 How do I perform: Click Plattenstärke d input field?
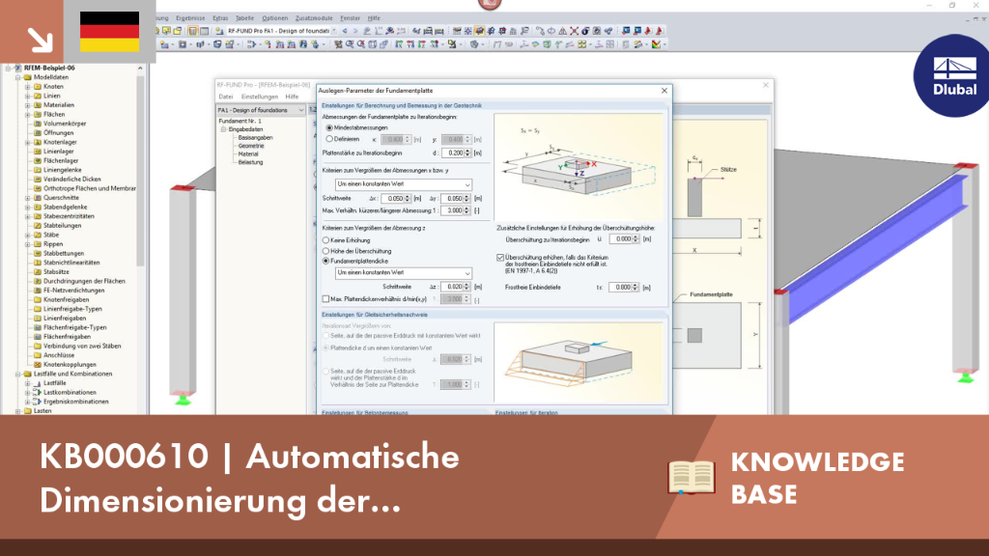coord(452,153)
